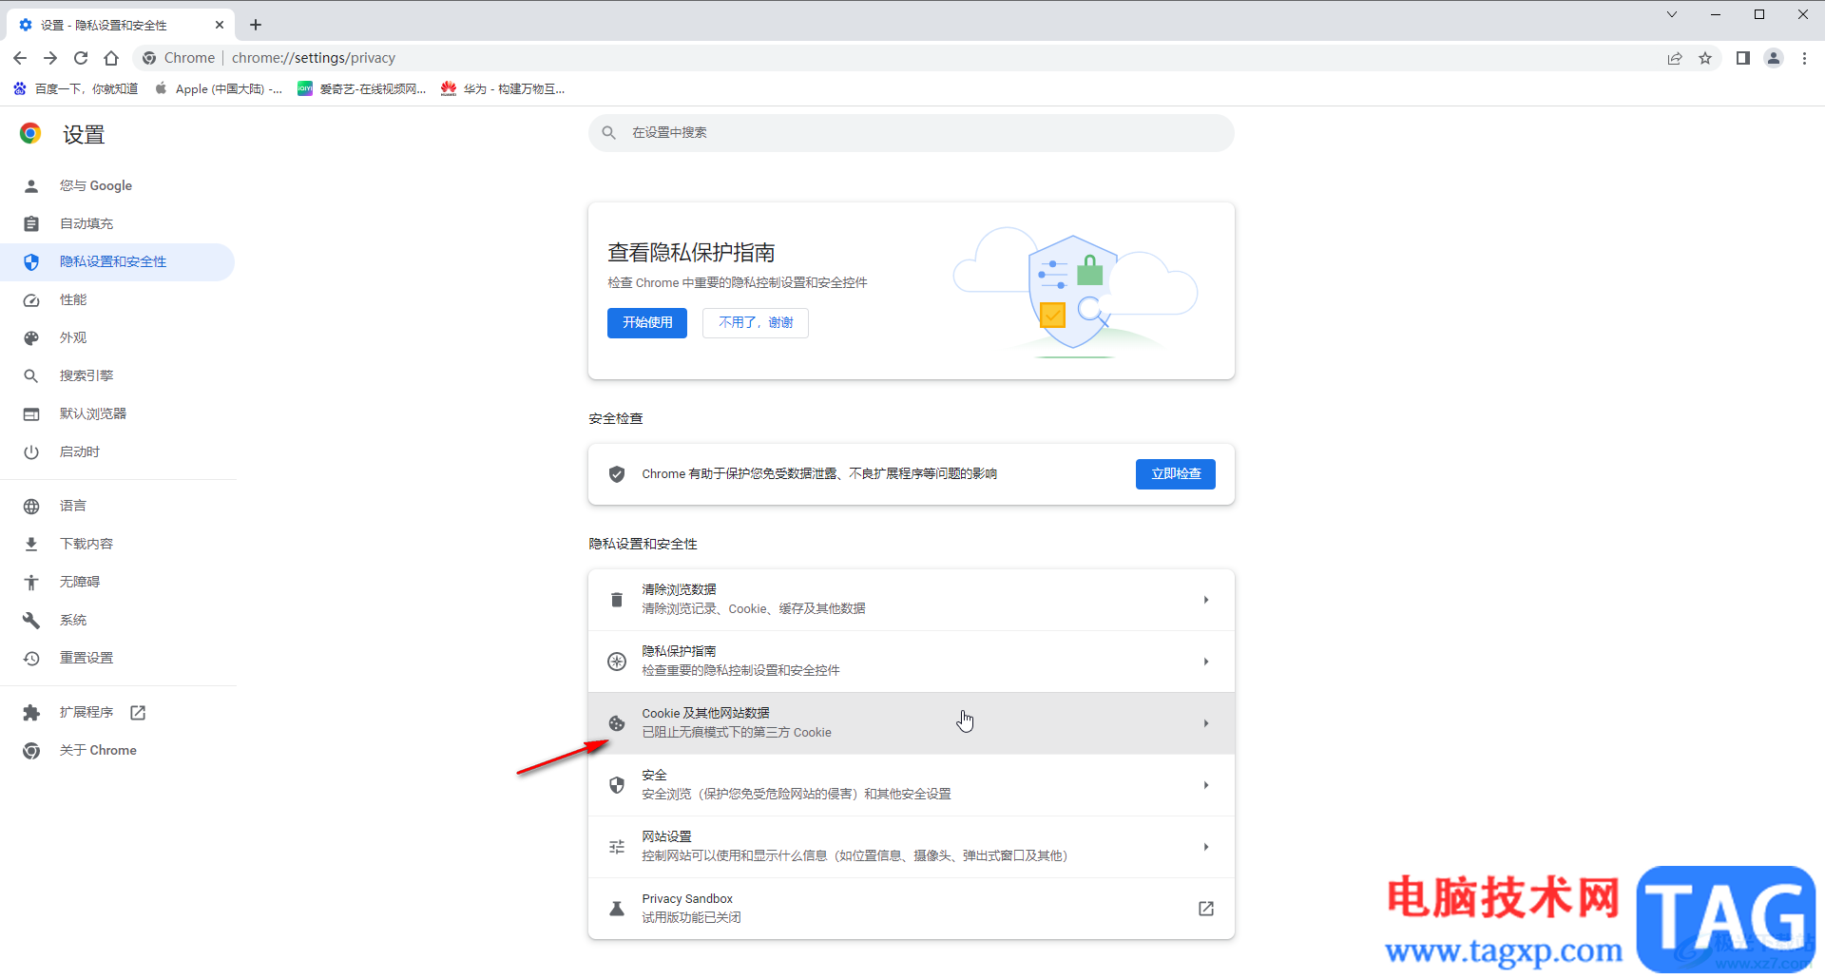The width and height of the screenshot is (1825, 979).
Task: Open 网站设置 row
Action: coord(911,847)
